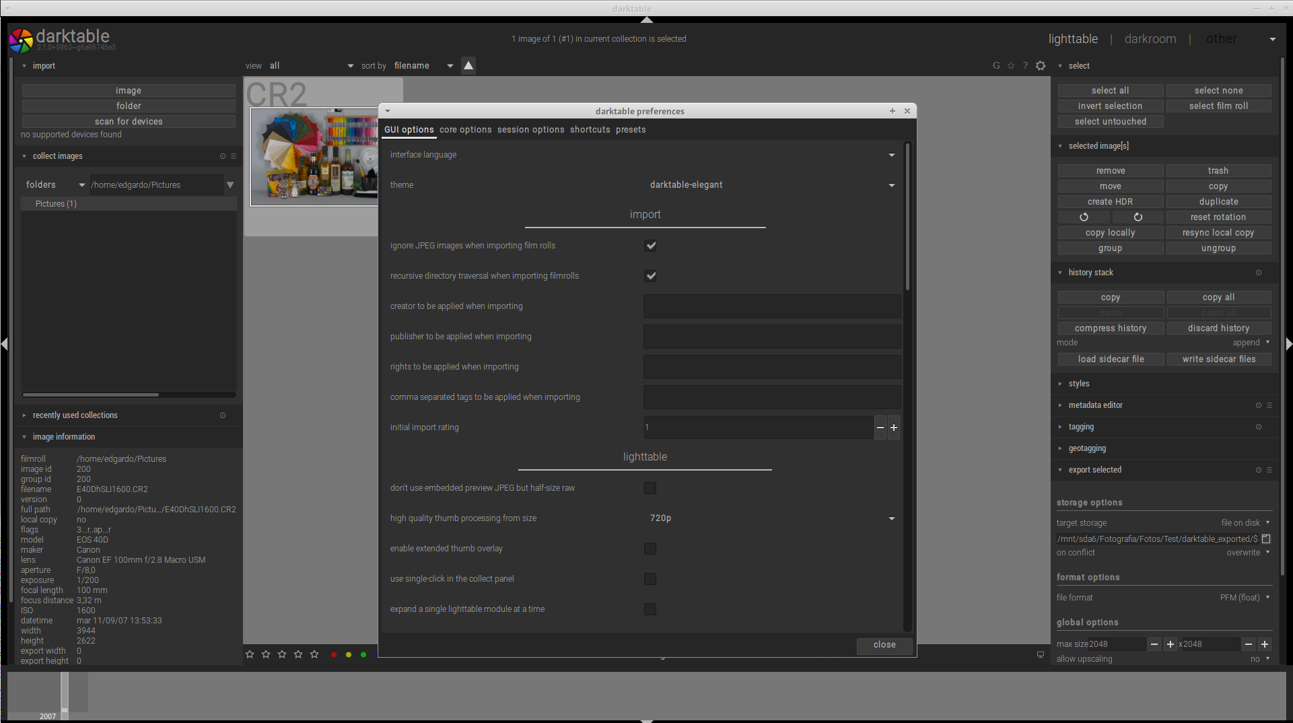The width and height of the screenshot is (1293, 723).
Task: Collapse the left side panel arrow
Action: tap(4, 344)
